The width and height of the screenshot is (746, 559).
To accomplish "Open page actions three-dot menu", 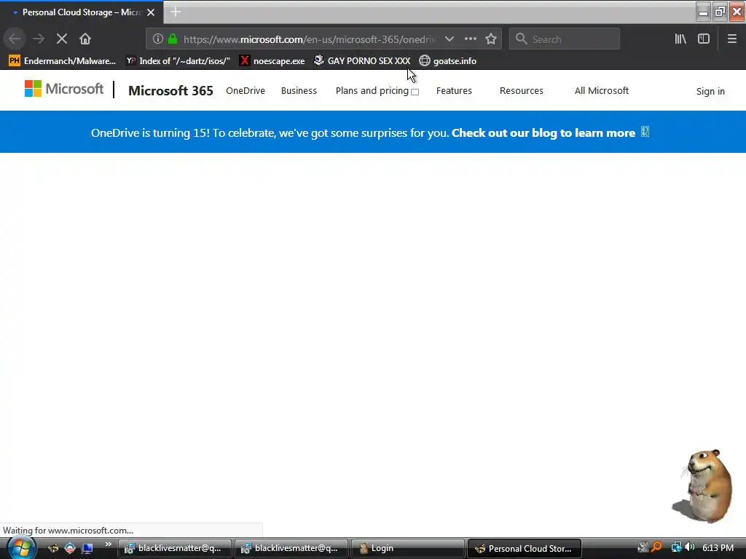I will point(470,39).
